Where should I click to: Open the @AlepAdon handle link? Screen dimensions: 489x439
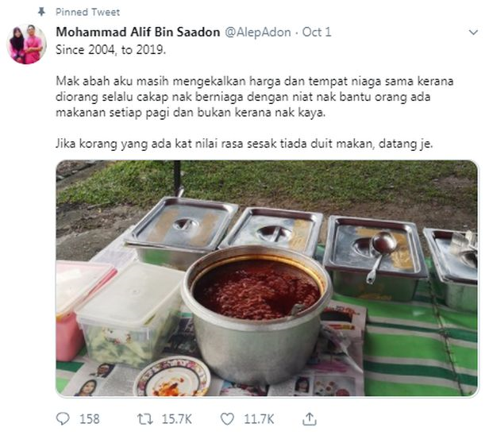[257, 32]
